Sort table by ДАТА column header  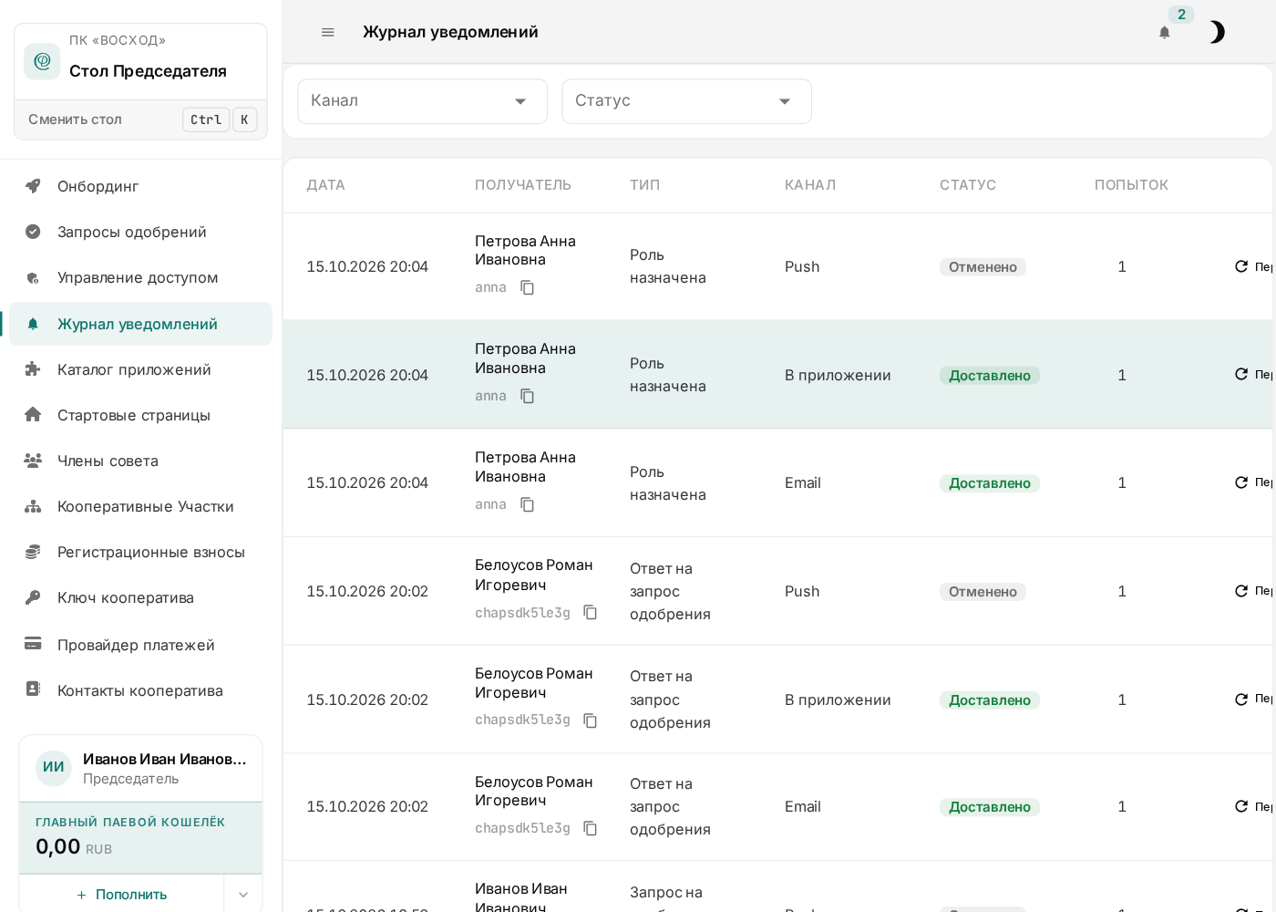click(325, 185)
